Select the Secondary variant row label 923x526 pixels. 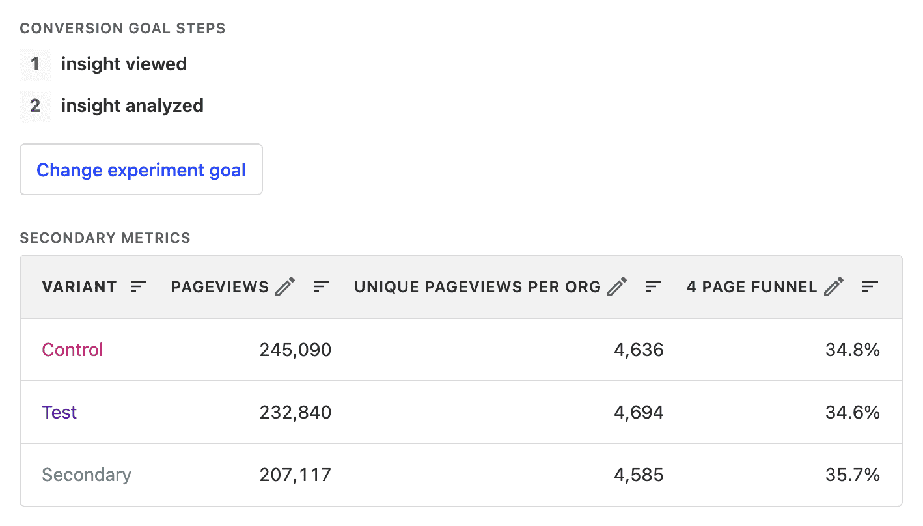click(x=87, y=475)
